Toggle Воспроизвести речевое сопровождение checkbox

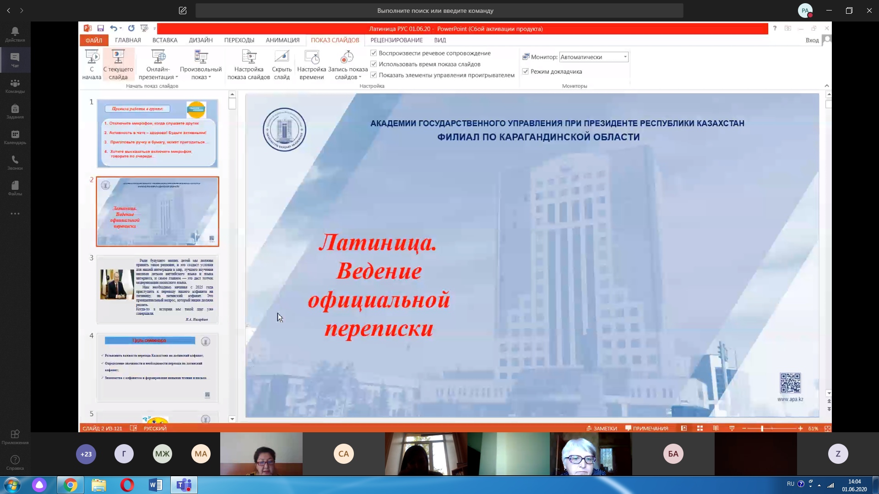(374, 53)
